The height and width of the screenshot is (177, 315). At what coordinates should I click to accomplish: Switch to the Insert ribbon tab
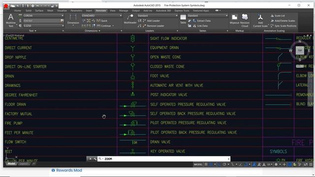[x=89, y=11]
